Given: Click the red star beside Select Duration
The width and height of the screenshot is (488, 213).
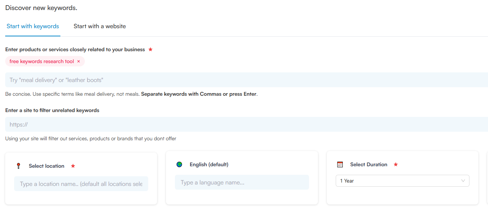Looking at the screenshot, I should tap(396, 164).
